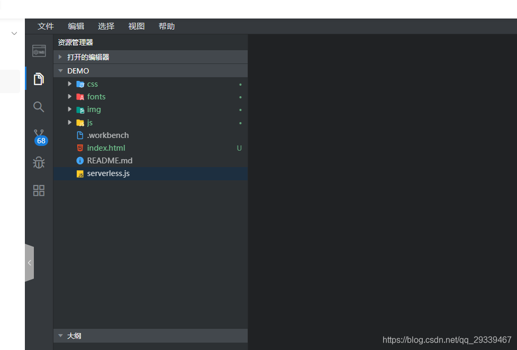Image resolution: width=517 pixels, height=350 pixels.
Task: Click the HTML5 icon of index.html
Action: point(80,148)
